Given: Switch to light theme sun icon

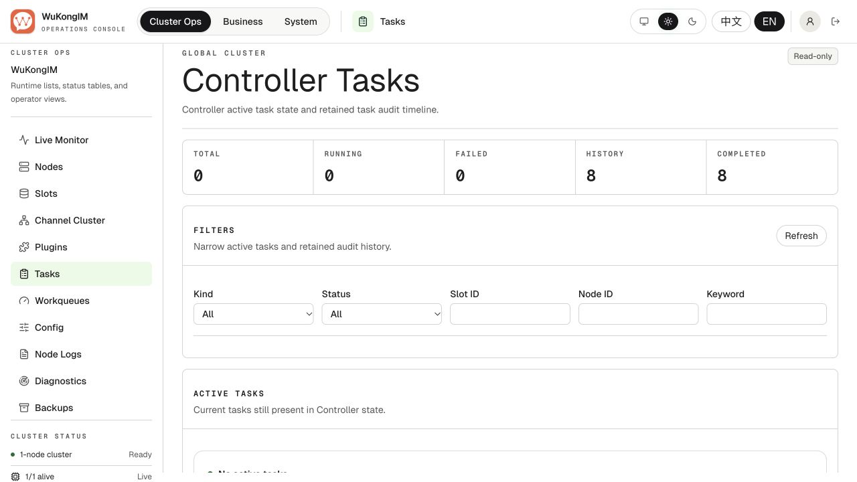Looking at the screenshot, I should coord(668,21).
